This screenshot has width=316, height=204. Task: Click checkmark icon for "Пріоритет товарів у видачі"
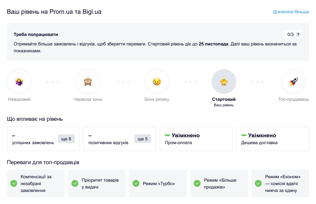(75, 183)
